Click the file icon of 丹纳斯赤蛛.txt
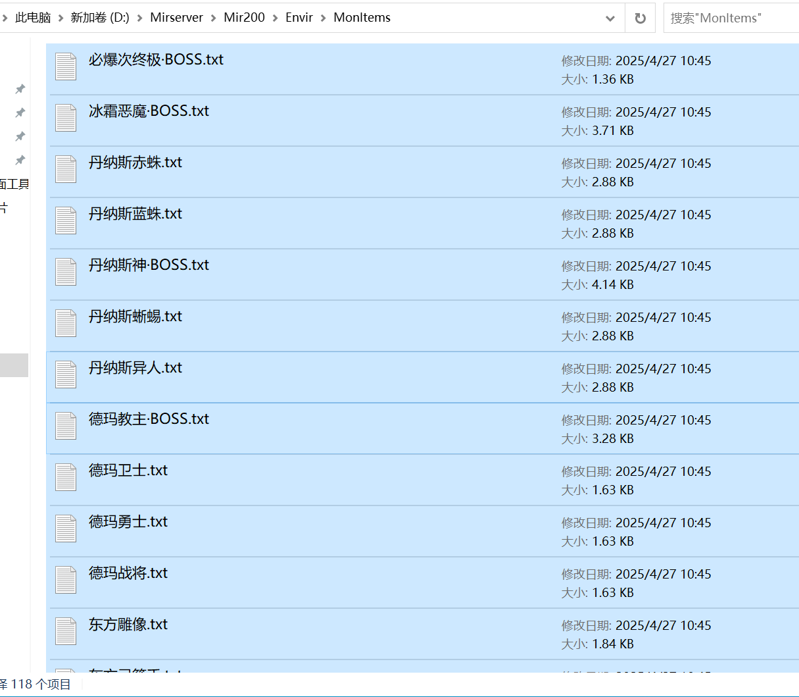This screenshot has width=799, height=697. 66,169
